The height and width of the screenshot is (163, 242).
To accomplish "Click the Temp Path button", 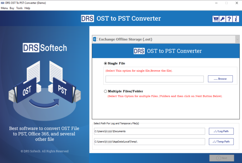I will [x=221, y=142].
